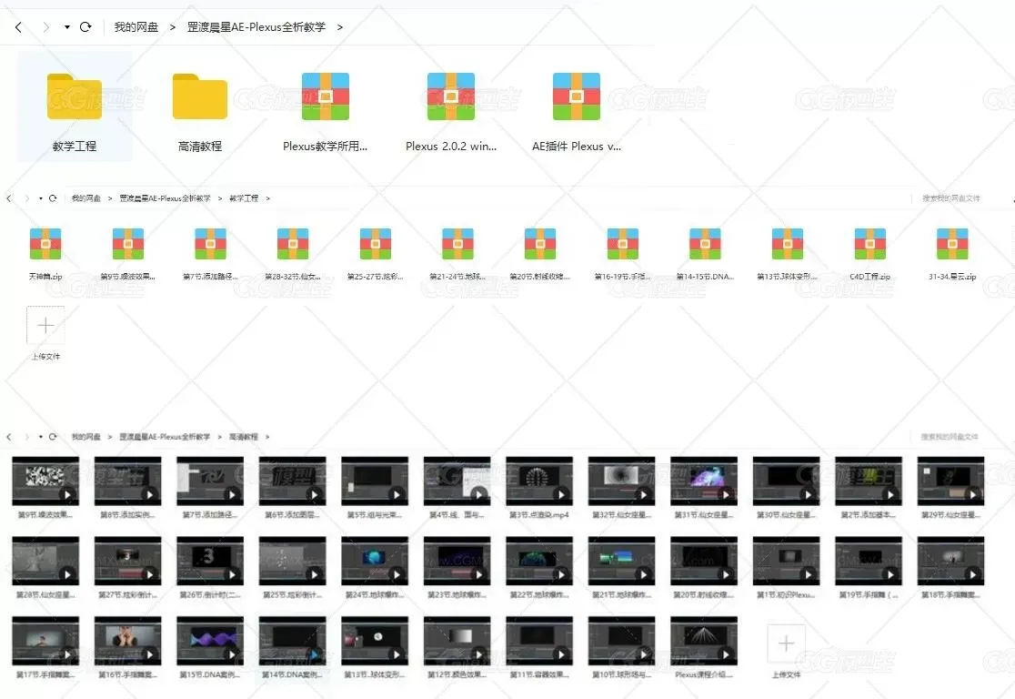Open video thumbnail 第28节.仙女座星

(x=45, y=561)
